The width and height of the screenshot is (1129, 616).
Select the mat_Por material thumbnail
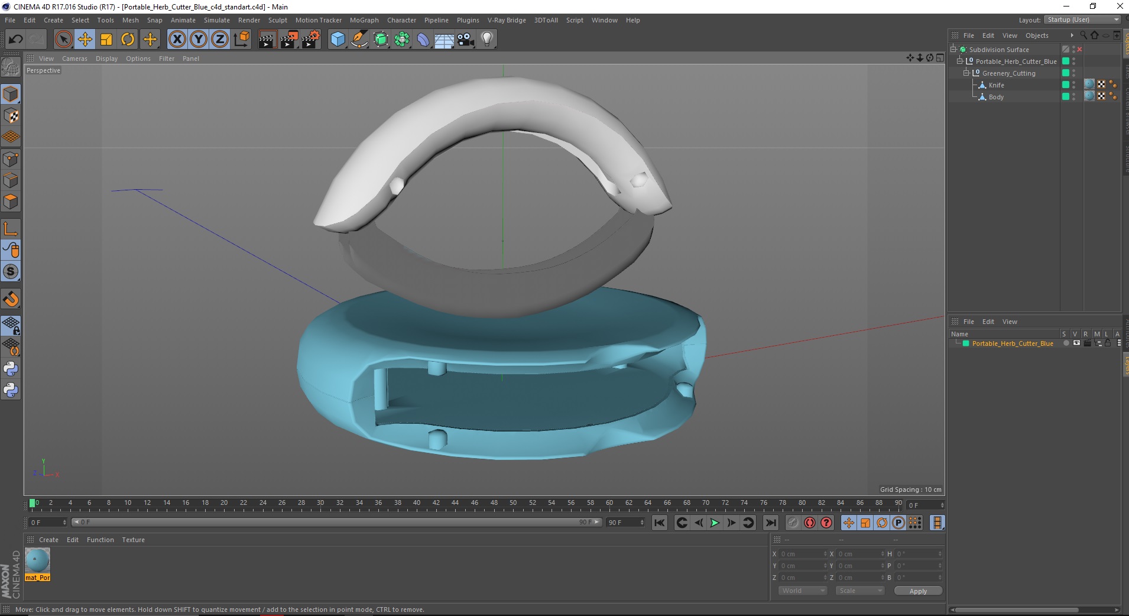tap(37, 560)
